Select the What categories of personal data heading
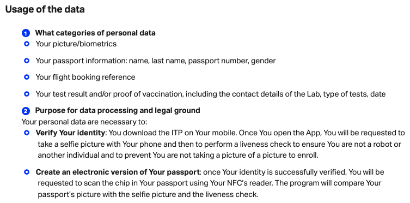Screen dimensions: 410x203 tap(95, 33)
